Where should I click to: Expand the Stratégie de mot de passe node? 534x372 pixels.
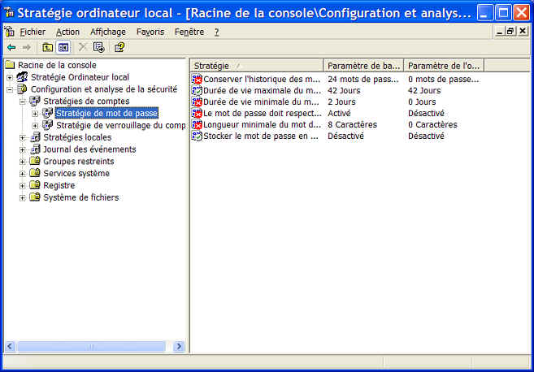point(35,114)
